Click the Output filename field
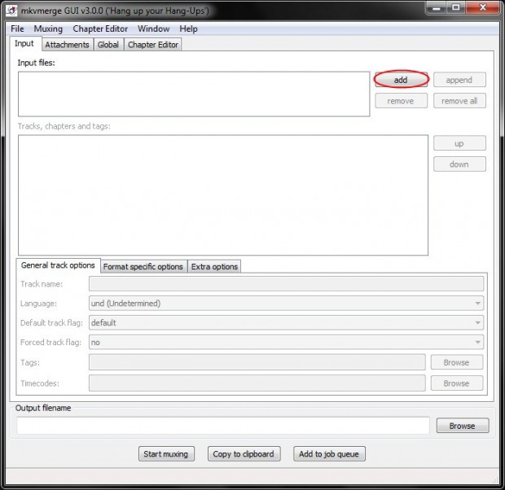 (223, 426)
